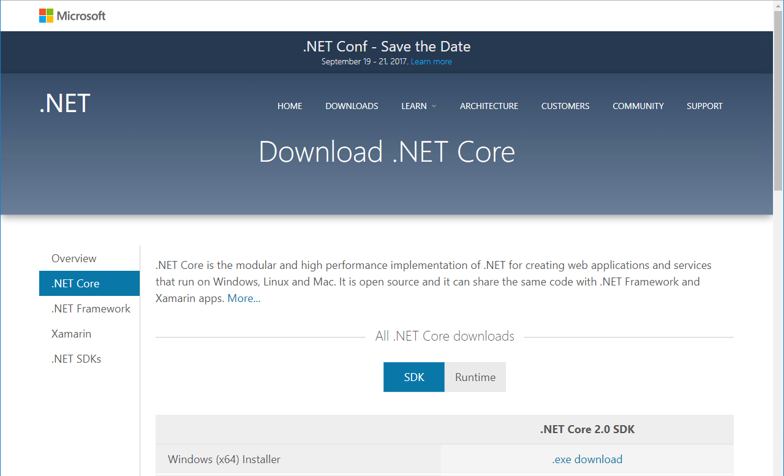Open the CUSTOMERS nav item
This screenshot has height=476, width=784.
click(x=565, y=106)
